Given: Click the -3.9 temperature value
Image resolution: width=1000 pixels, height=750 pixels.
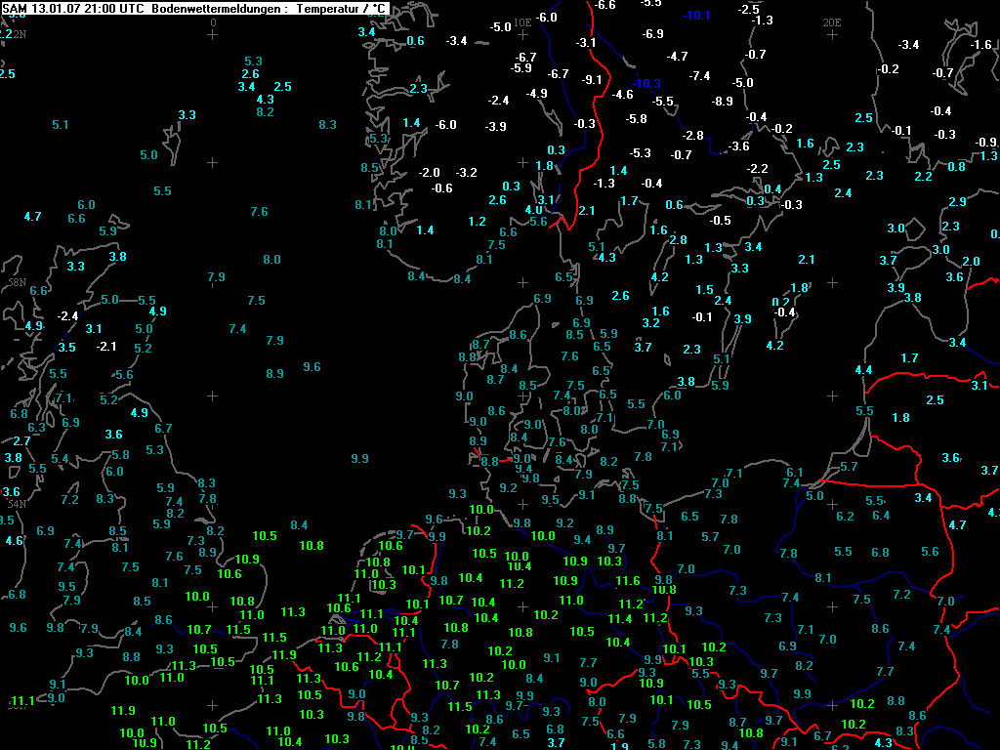Looking at the screenshot, I should pyautogui.click(x=496, y=127).
